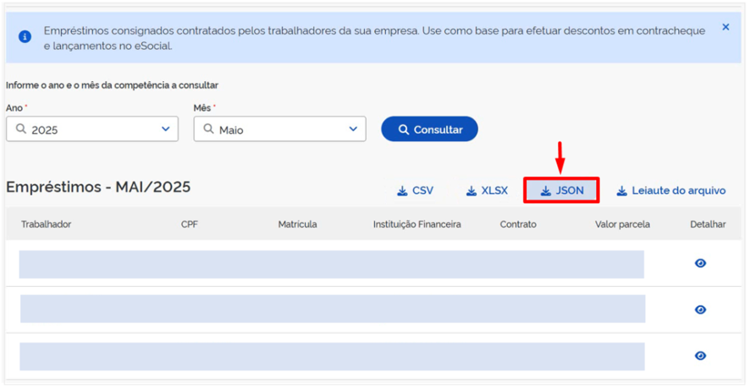Click the Consultar search button

429,129
